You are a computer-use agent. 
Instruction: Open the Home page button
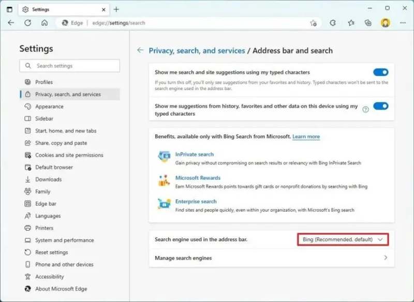[45, 23]
